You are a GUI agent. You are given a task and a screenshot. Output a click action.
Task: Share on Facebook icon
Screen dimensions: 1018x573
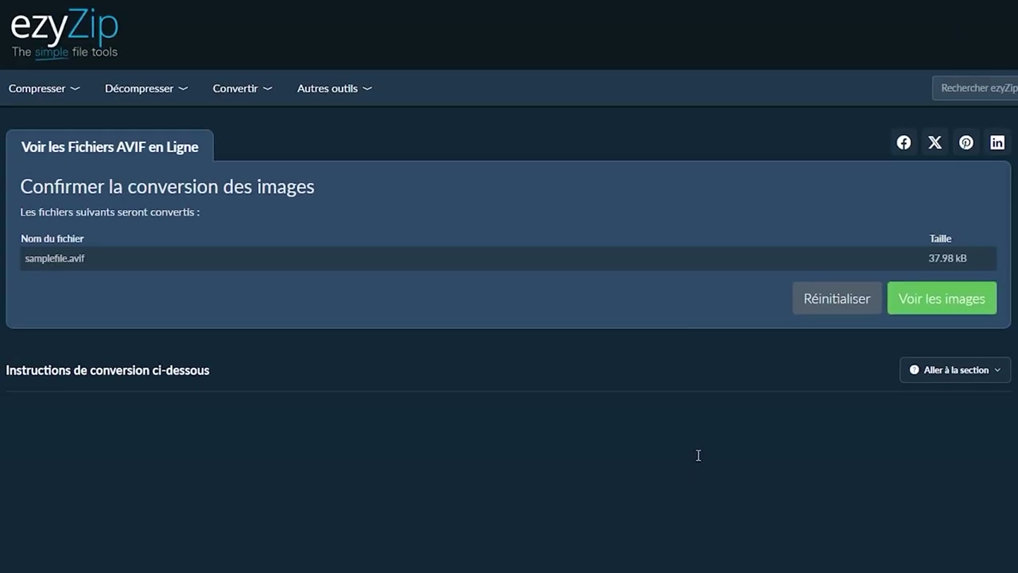coord(903,143)
